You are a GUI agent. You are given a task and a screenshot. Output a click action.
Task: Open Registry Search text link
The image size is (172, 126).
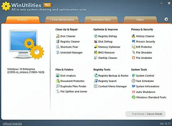(x=107, y=81)
